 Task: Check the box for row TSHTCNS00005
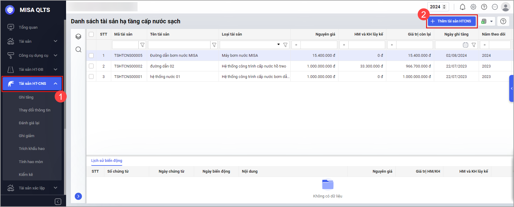pos(91,56)
